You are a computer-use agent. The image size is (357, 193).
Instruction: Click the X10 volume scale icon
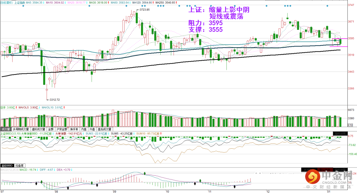(350, 125)
